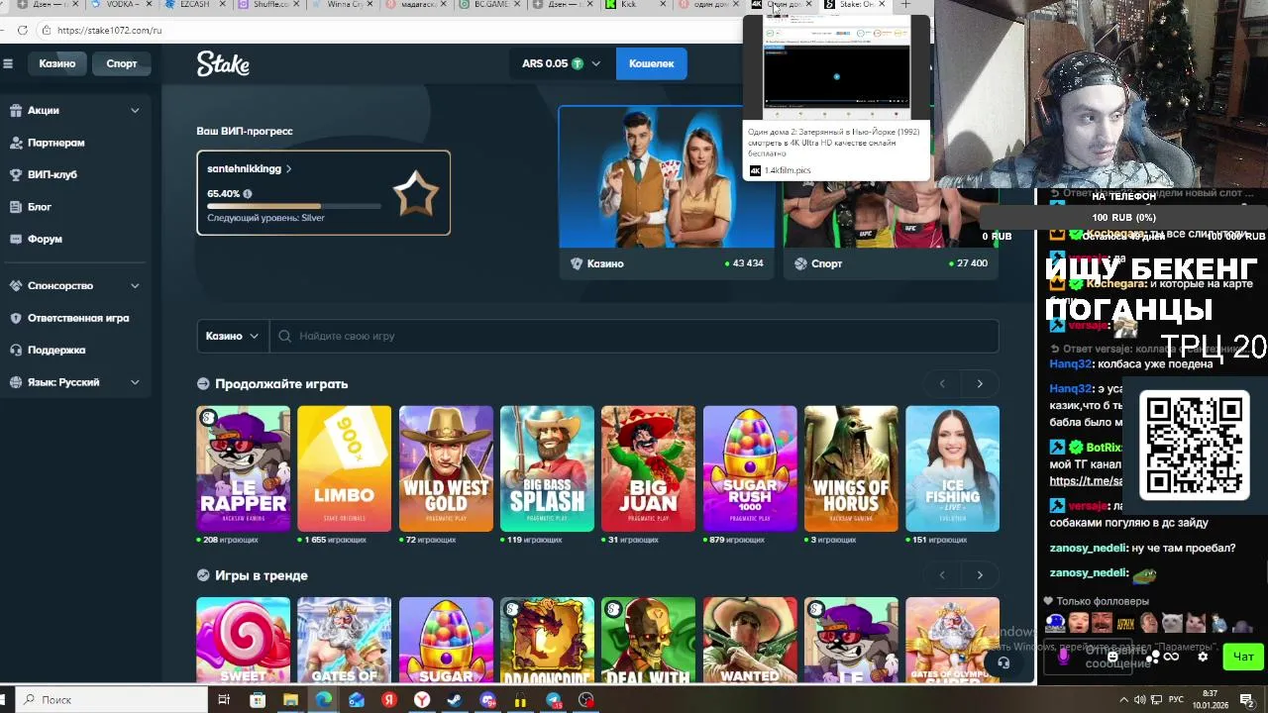Open the Wild West Gold game thumbnail
The width and height of the screenshot is (1268, 713).
click(x=446, y=468)
